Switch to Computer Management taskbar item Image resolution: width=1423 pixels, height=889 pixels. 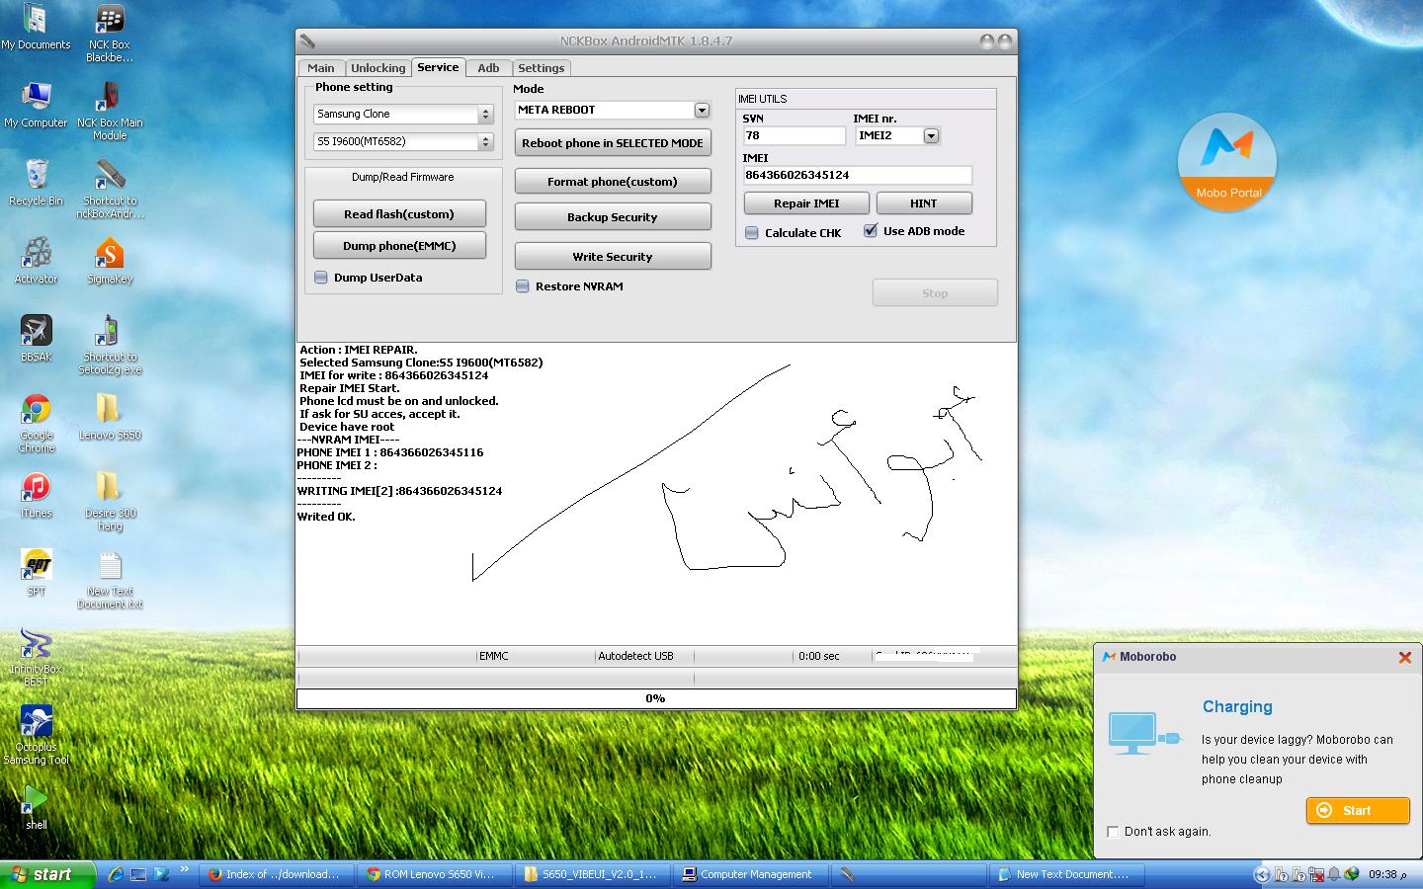pos(751,874)
